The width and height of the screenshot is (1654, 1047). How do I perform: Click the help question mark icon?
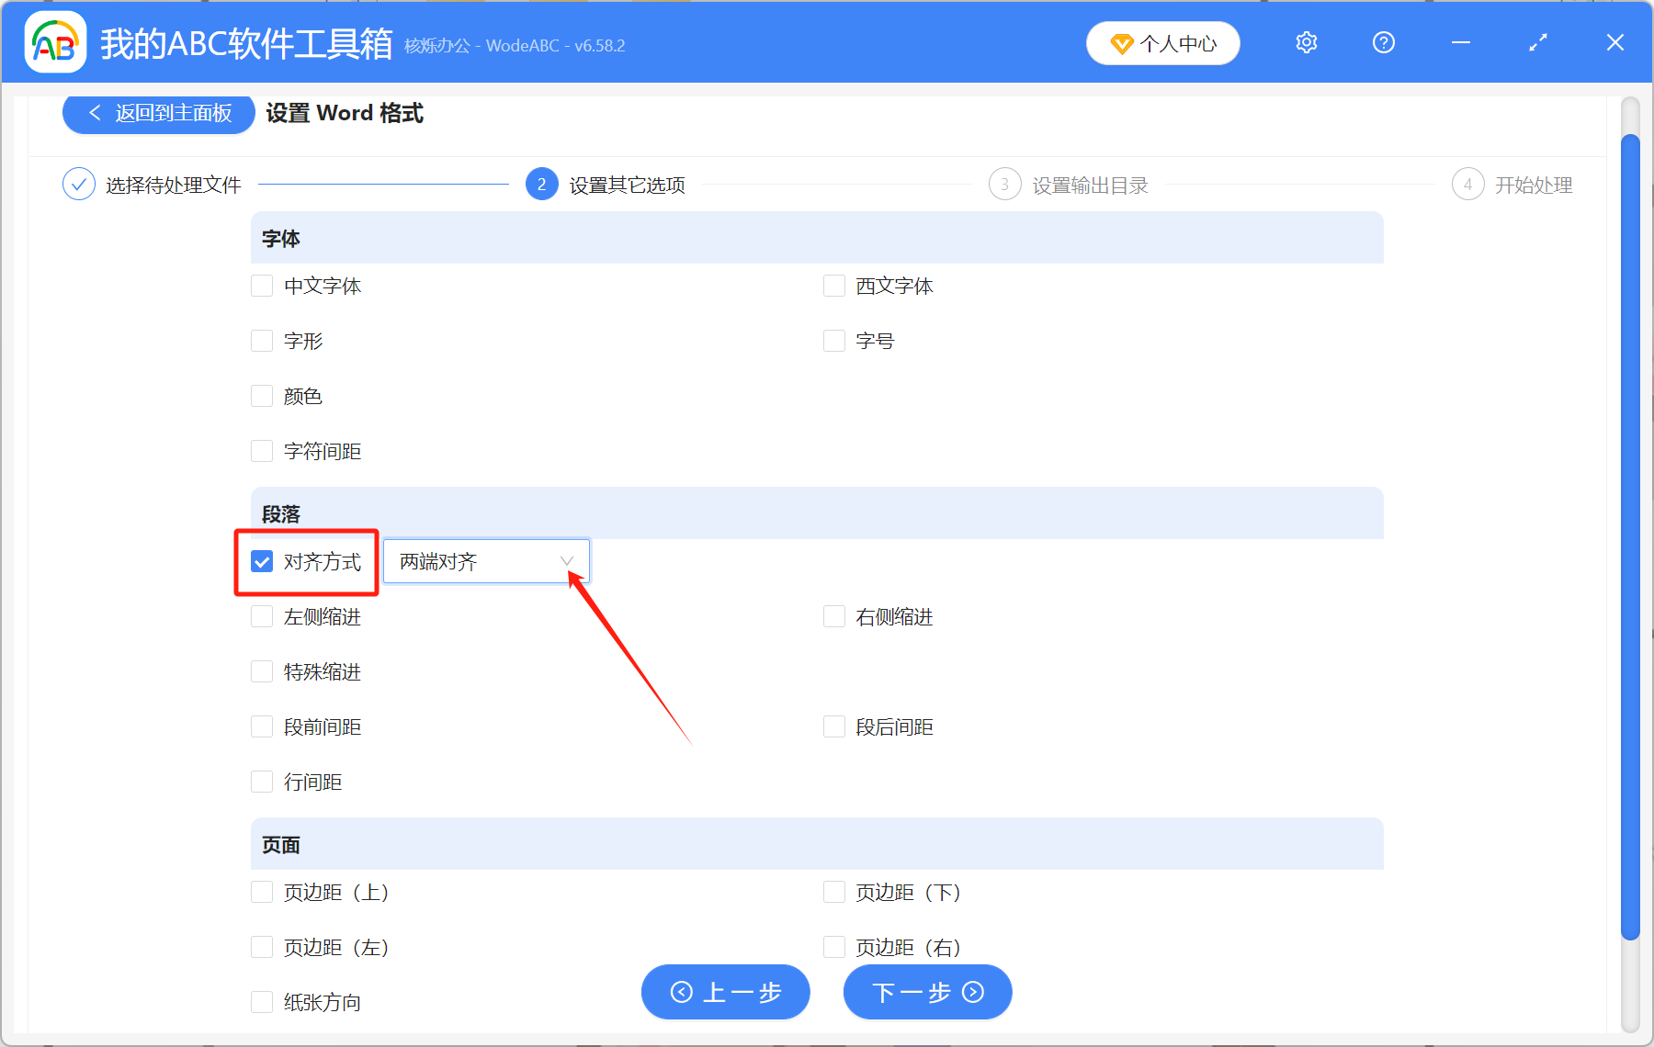(x=1383, y=42)
